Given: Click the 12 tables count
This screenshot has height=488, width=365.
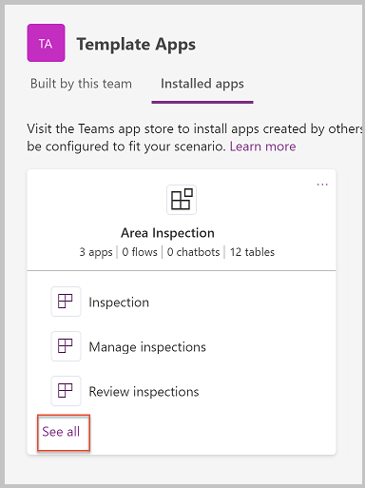Looking at the screenshot, I should pyautogui.click(x=252, y=252).
